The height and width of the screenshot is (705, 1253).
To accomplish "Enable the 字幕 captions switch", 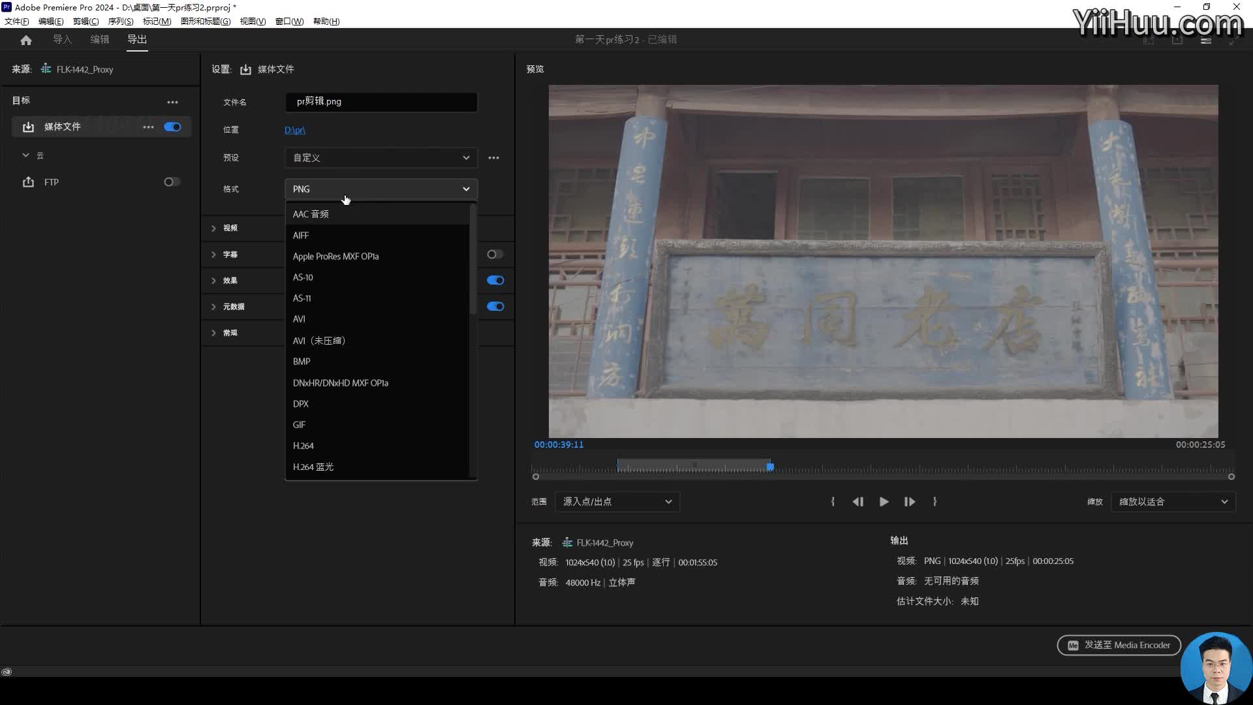I will (x=495, y=255).
